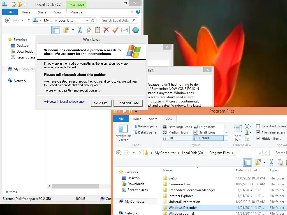
Task: Open Quick Access Toolbar dropdown in Local Disk title
Action: click(x=25, y=4)
